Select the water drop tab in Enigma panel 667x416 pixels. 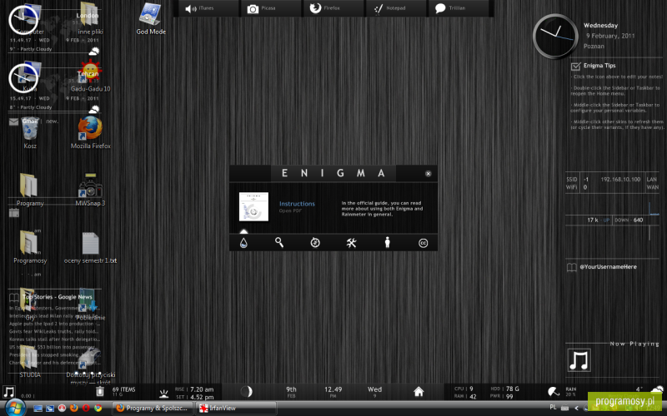tap(243, 243)
